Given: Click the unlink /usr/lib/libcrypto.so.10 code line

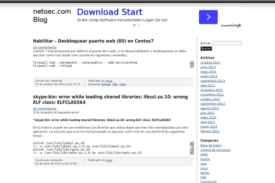Looking at the screenshot, I should [x=61, y=150].
